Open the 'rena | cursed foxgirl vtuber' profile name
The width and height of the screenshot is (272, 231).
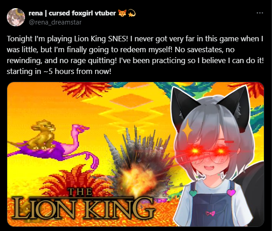[72, 13]
